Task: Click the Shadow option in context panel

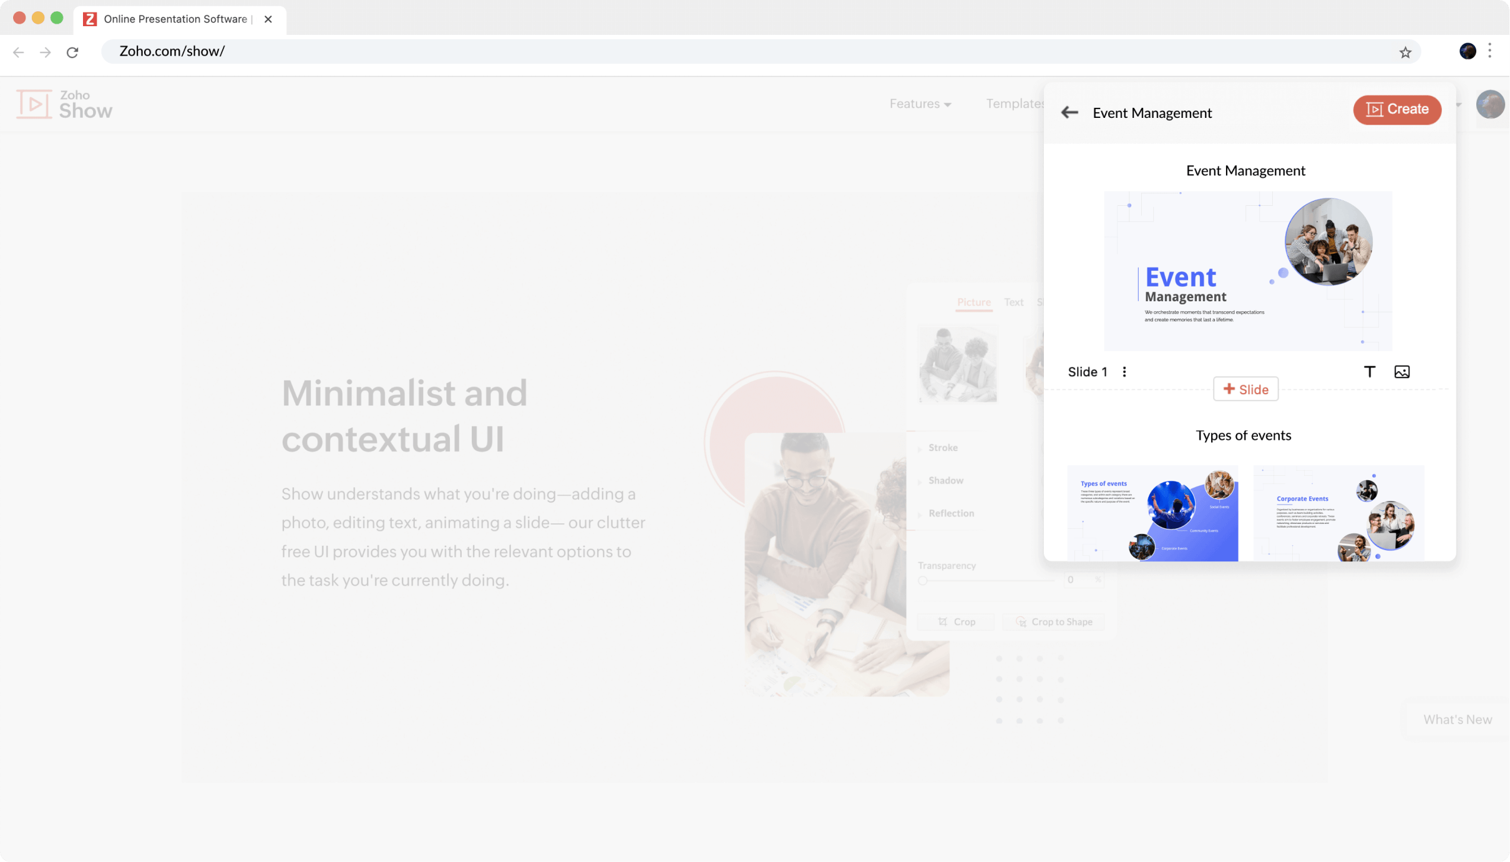Action: point(947,480)
